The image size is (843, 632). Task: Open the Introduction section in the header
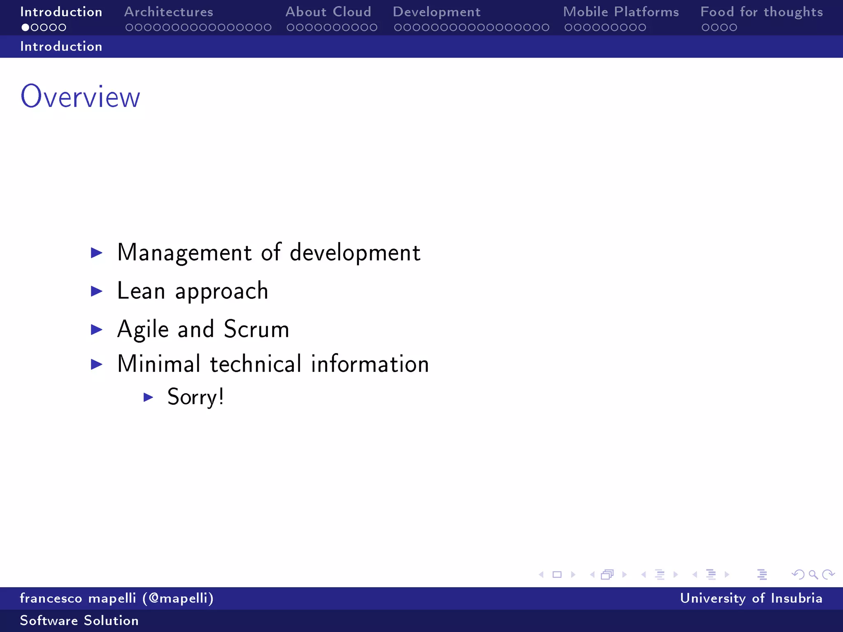tap(61, 12)
